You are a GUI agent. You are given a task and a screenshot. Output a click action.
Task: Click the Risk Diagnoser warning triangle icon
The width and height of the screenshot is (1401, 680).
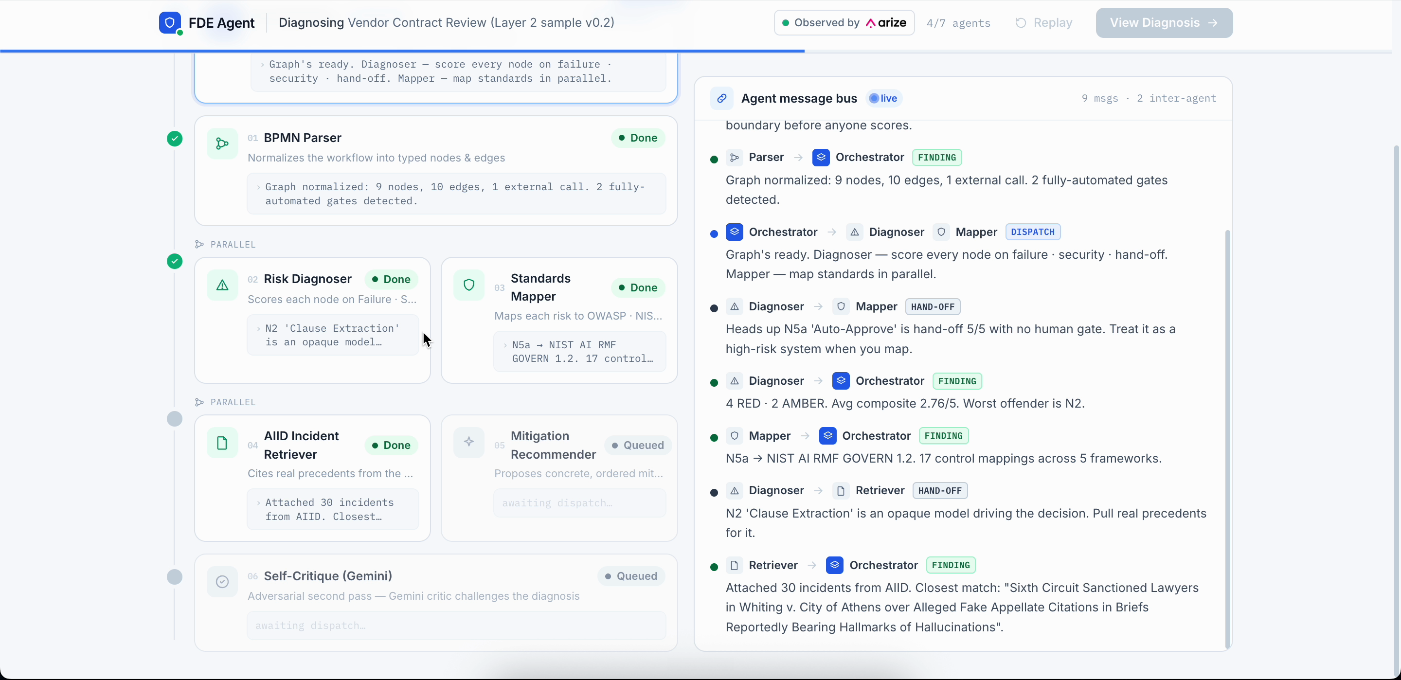[222, 285]
